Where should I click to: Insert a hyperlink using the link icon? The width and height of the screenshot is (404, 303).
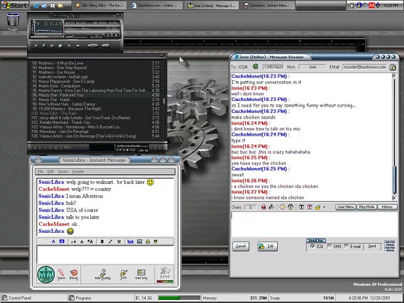[x=131, y=241]
